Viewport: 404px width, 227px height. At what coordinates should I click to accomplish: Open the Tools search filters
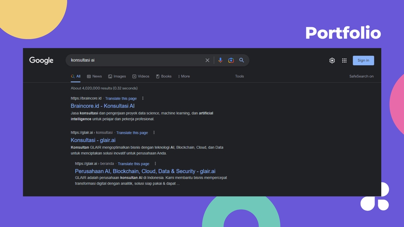point(239,77)
